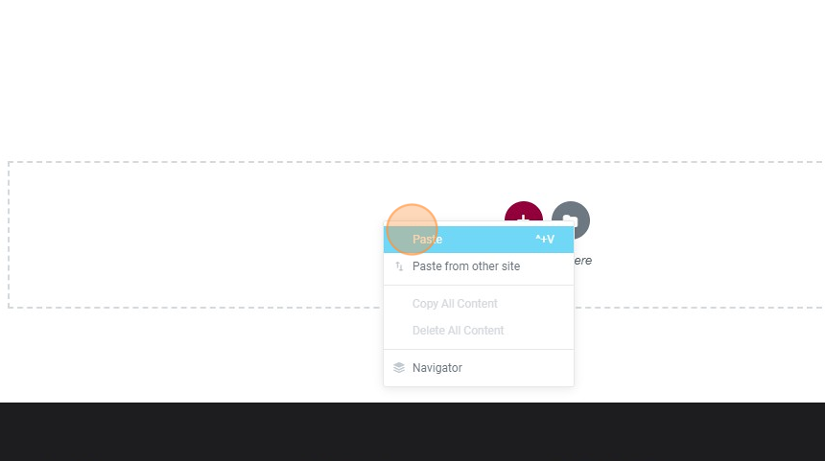The width and height of the screenshot is (825, 461).
Task: Click the layers icon next to Navigator
Action: tap(399, 368)
